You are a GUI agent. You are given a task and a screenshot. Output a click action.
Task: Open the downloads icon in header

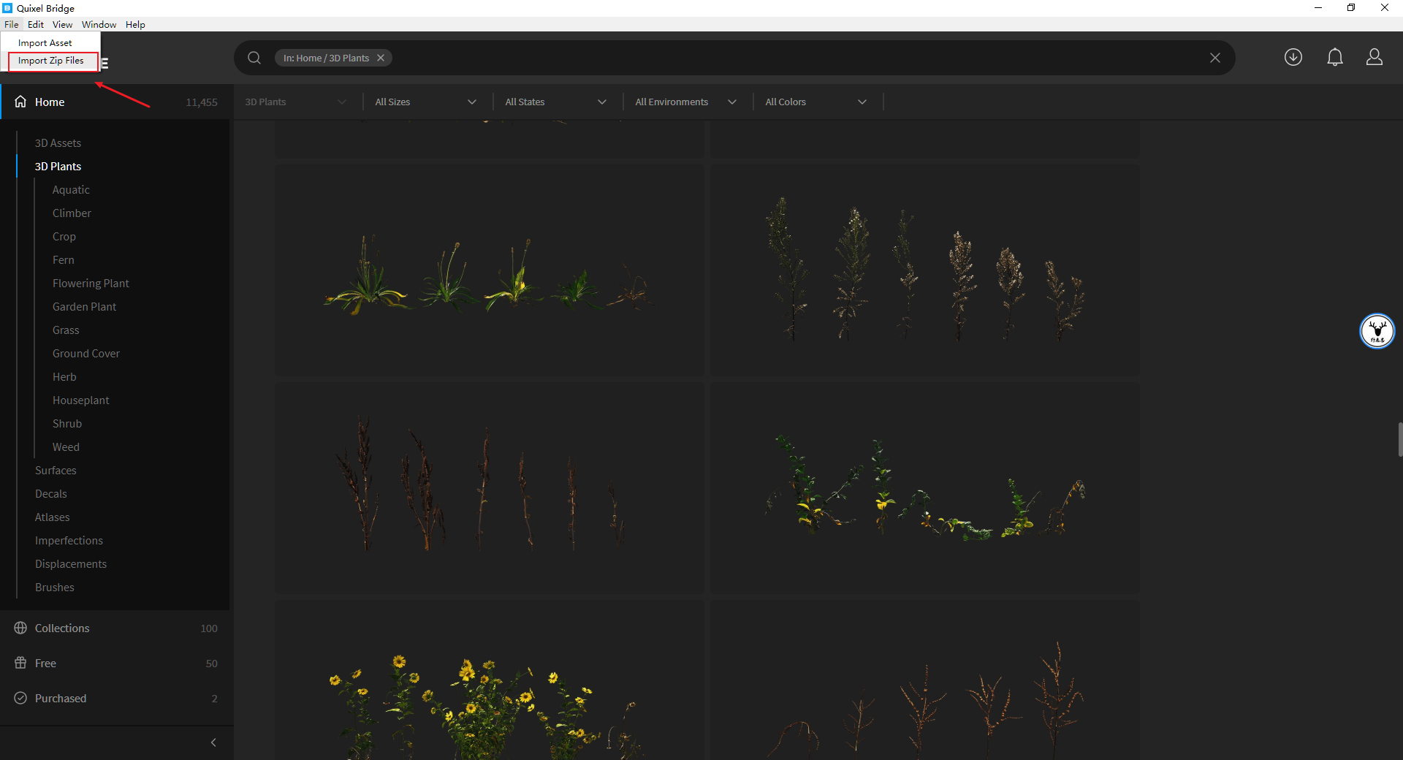(x=1293, y=57)
